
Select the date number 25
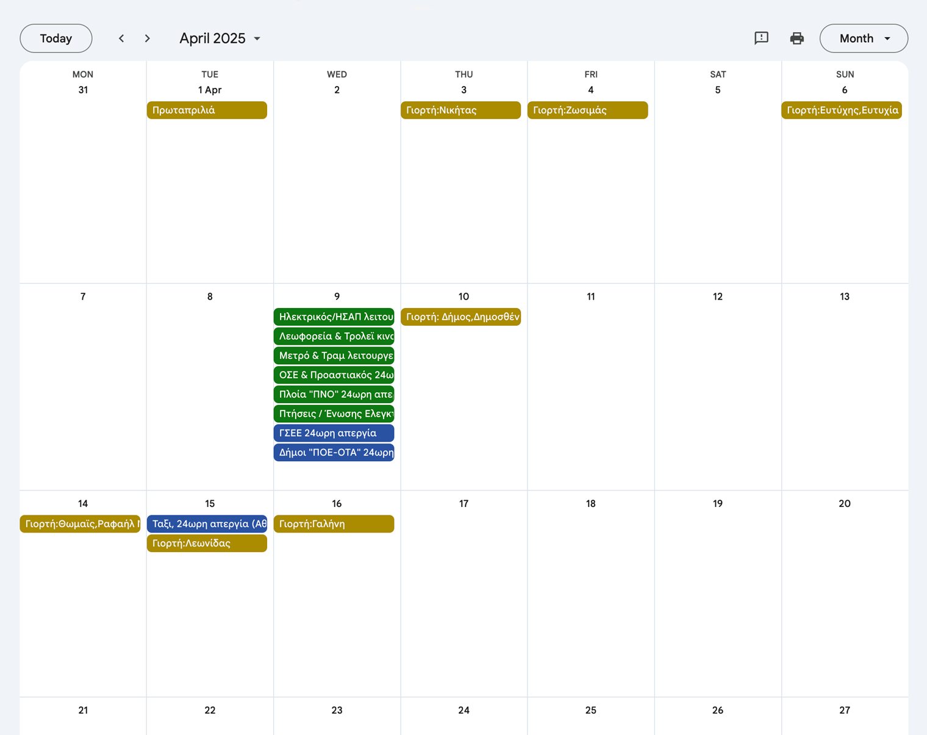pyautogui.click(x=591, y=711)
